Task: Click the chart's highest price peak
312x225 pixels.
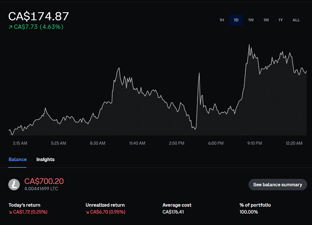Action: pos(249,45)
